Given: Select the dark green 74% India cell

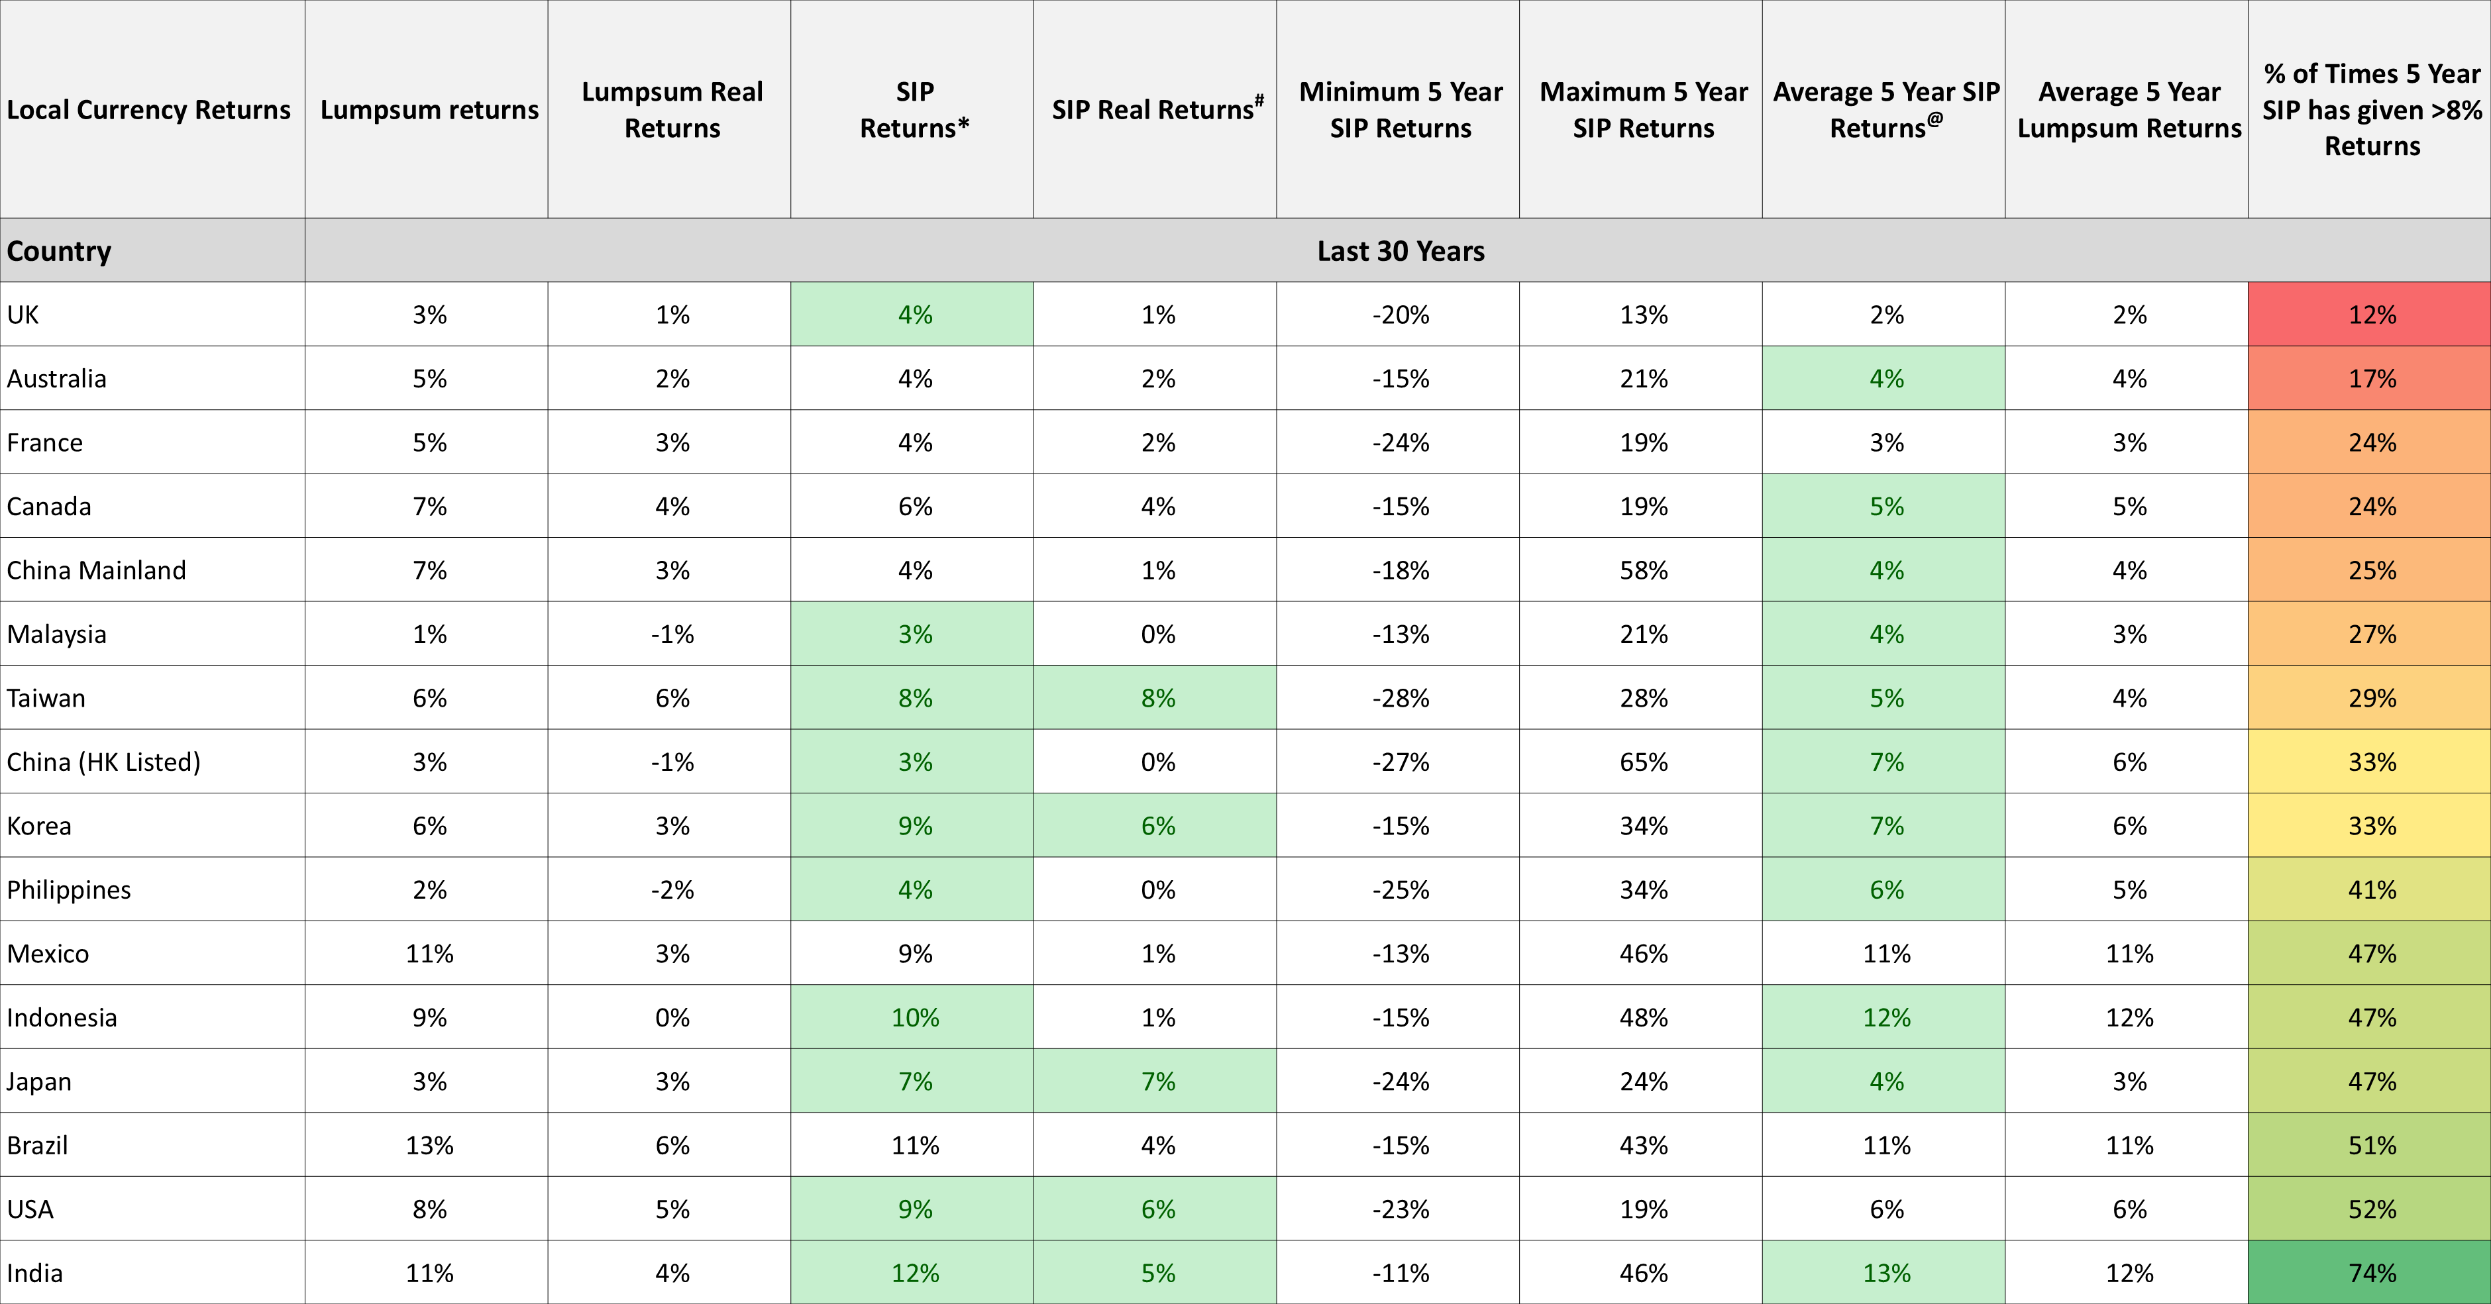Looking at the screenshot, I should (x=2370, y=1272).
